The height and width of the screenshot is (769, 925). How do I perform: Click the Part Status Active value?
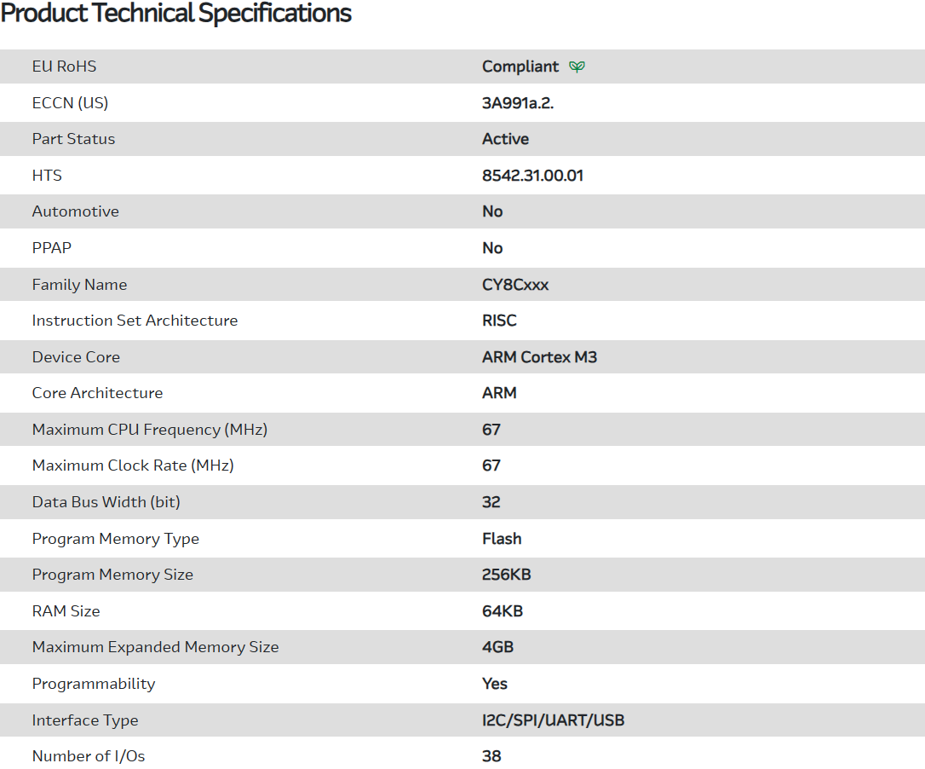(x=505, y=139)
